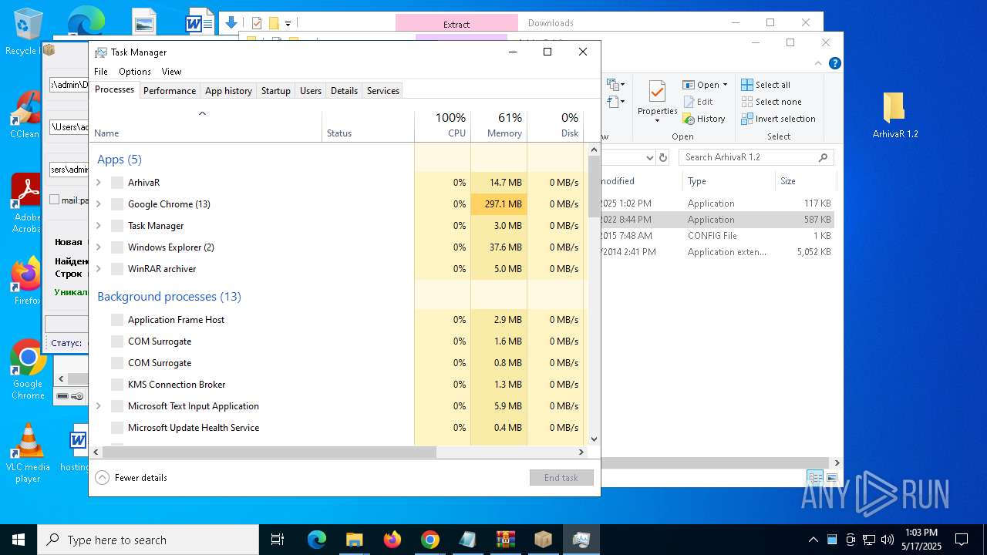Expand the ArhivaR process row
The image size is (987, 555).
[98, 183]
